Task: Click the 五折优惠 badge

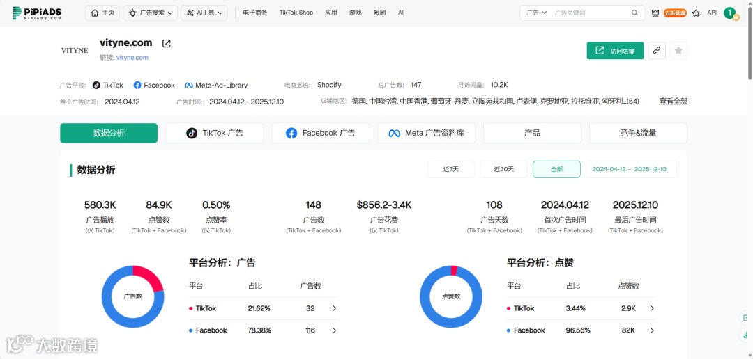Action: [x=675, y=13]
